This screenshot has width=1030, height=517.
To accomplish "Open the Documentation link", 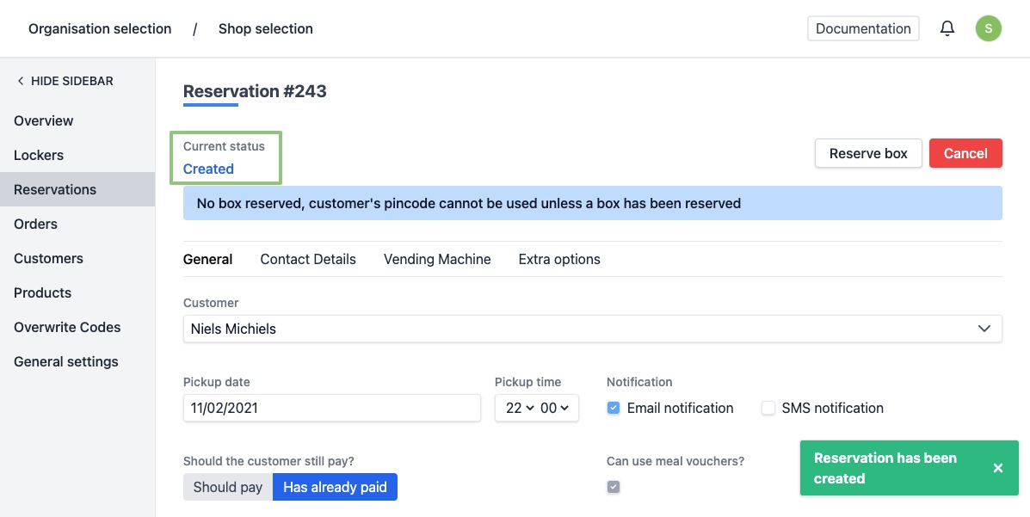I will click(863, 28).
